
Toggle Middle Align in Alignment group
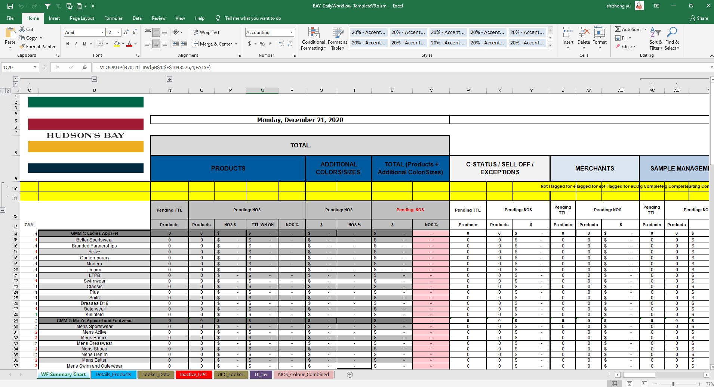pos(156,32)
